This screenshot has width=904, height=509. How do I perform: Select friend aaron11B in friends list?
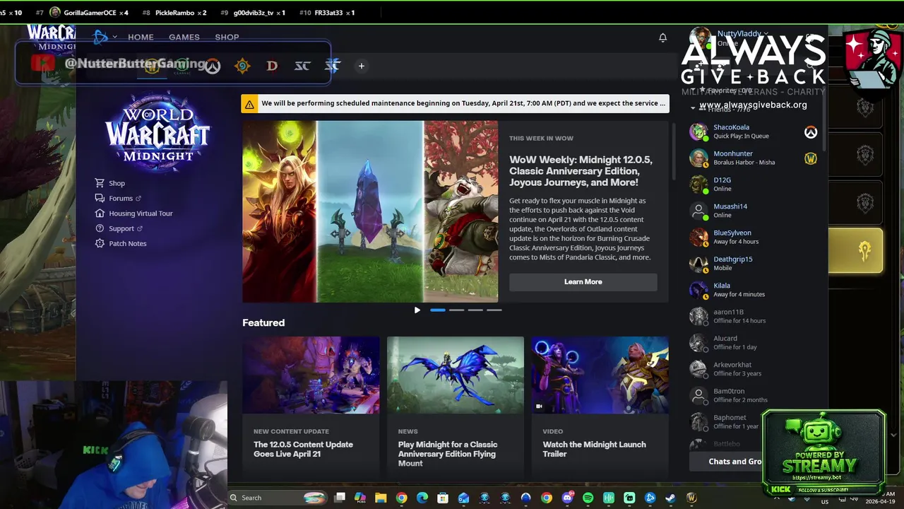point(753,317)
